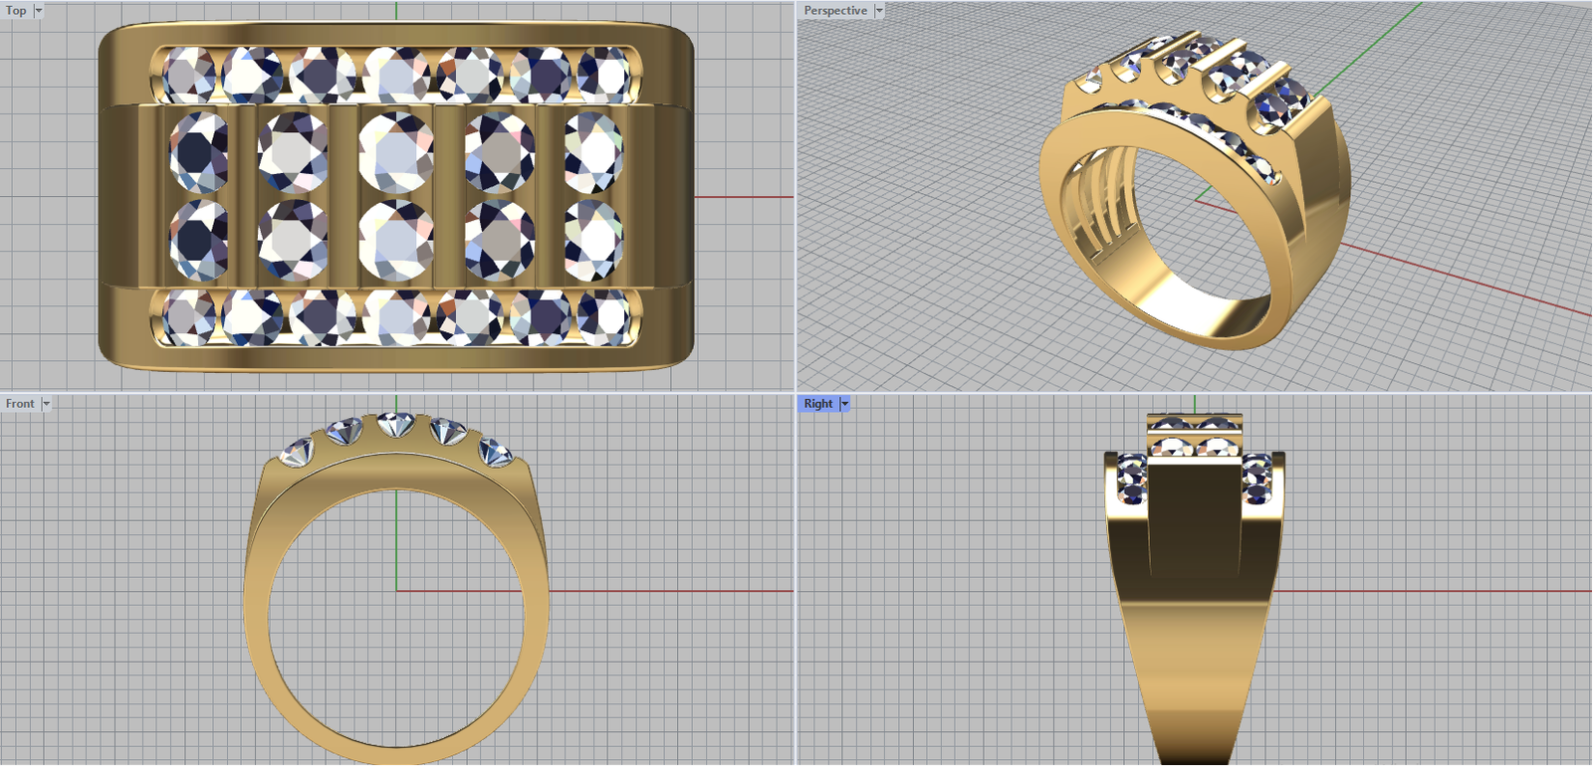Viewport: 1593px width, 768px height.
Task: Select the leftmost gem in Front view
Action: [298, 453]
